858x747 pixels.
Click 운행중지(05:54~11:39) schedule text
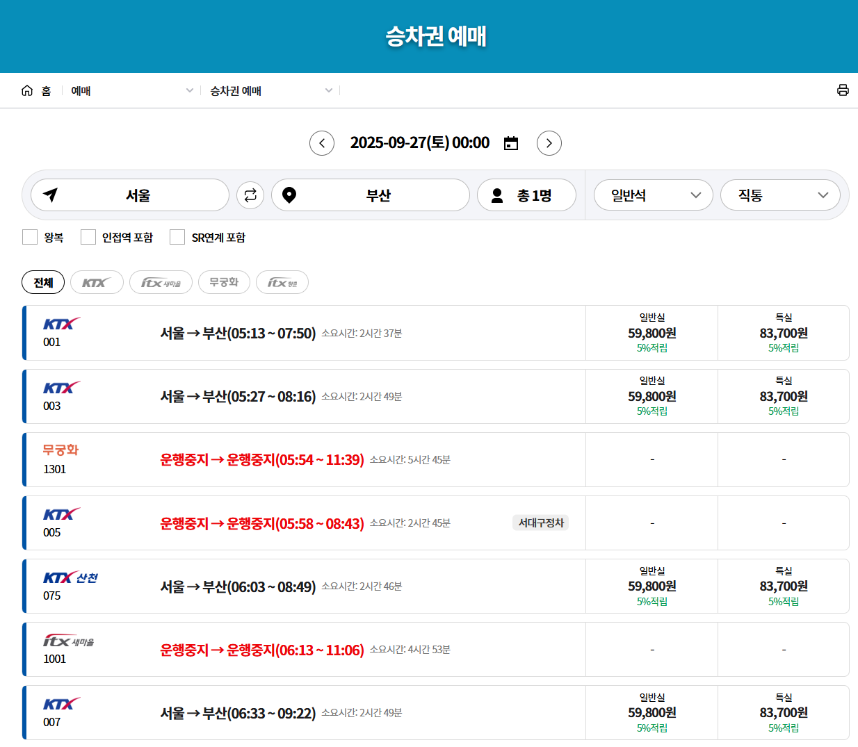click(262, 460)
